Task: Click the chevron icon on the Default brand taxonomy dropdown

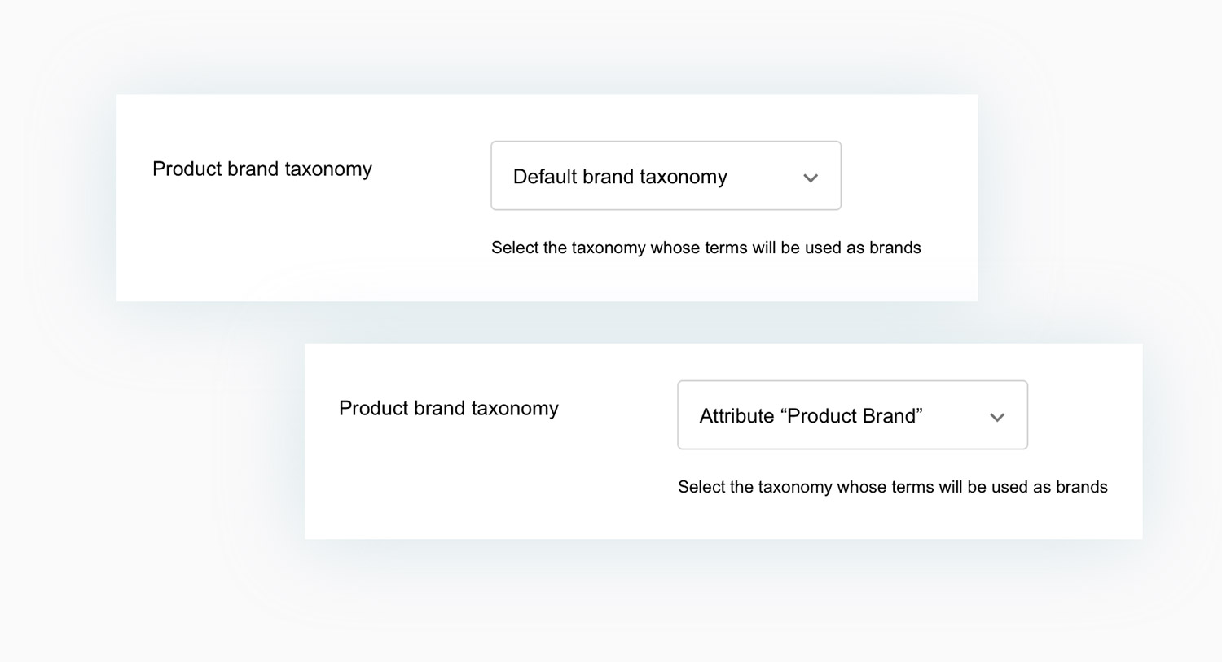Action: (811, 177)
